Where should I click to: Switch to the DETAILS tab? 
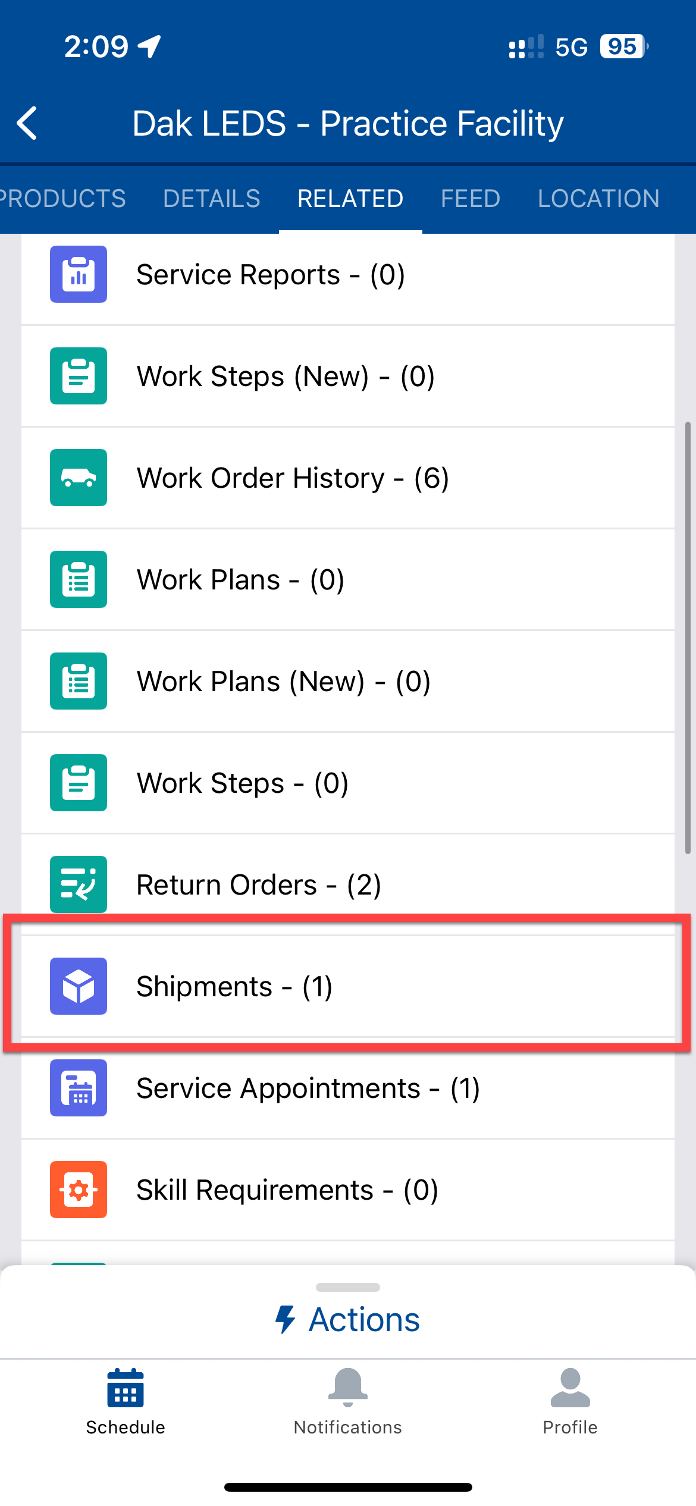coord(212,199)
